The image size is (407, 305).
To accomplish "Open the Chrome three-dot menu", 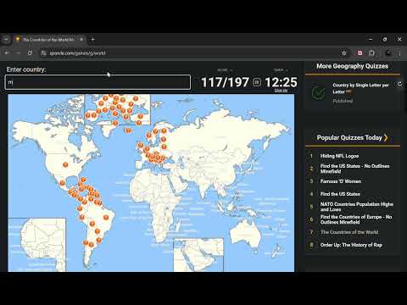I will [399, 53].
